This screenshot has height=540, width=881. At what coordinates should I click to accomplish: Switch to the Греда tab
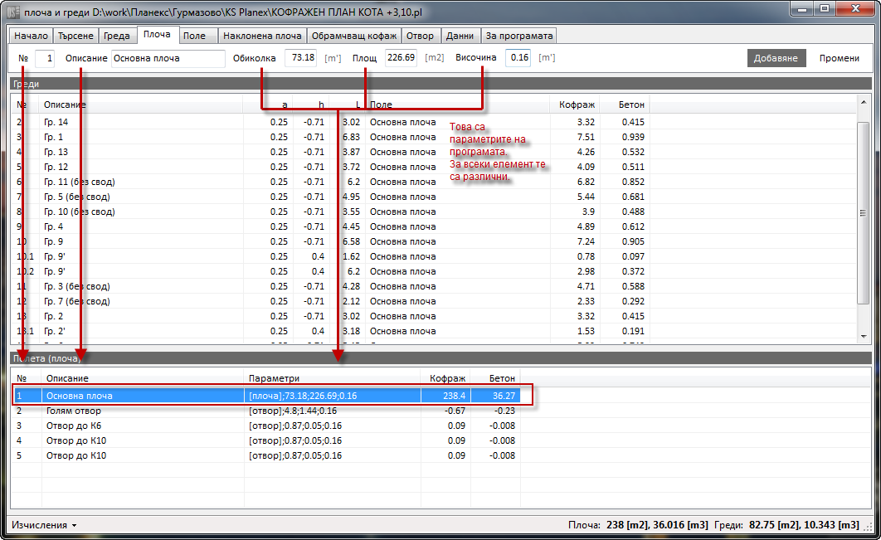tap(117, 36)
